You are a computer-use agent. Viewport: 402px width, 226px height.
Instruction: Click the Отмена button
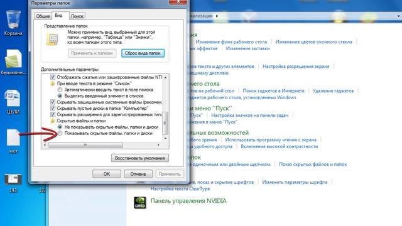coord(138,174)
